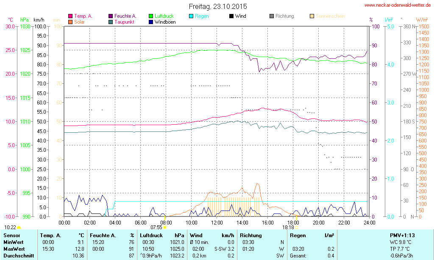The width and height of the screenshot is (434, 260).
Task: Click the sunrise sun marker at 07:55
Action: (165, 227)
